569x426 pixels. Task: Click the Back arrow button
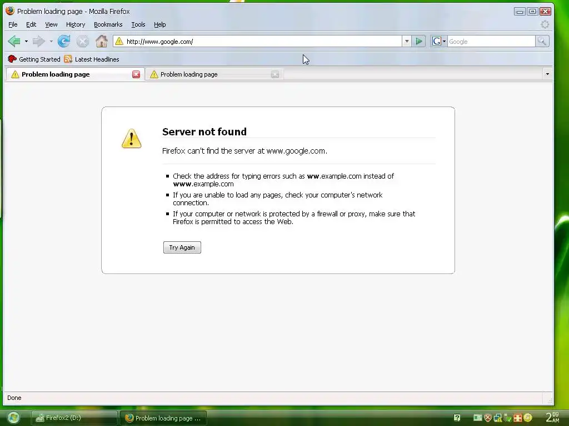(14, 41)
